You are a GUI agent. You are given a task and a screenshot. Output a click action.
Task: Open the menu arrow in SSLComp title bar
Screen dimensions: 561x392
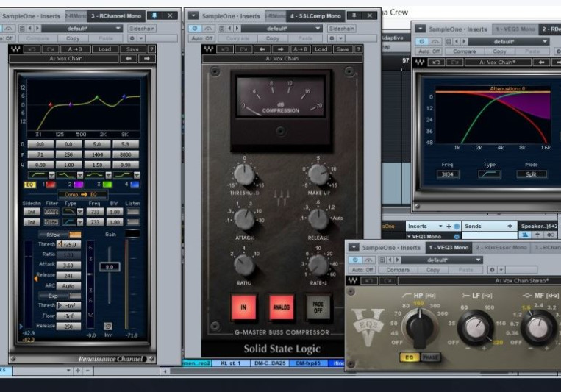click(193, 15)
